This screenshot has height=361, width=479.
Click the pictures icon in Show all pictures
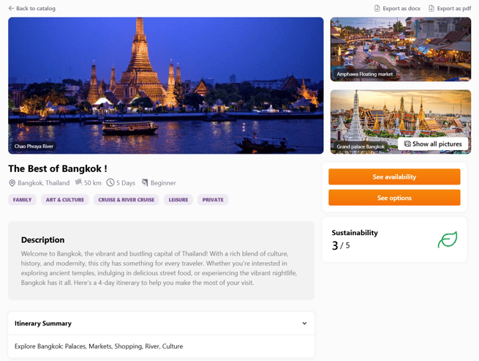click(407, 144)
